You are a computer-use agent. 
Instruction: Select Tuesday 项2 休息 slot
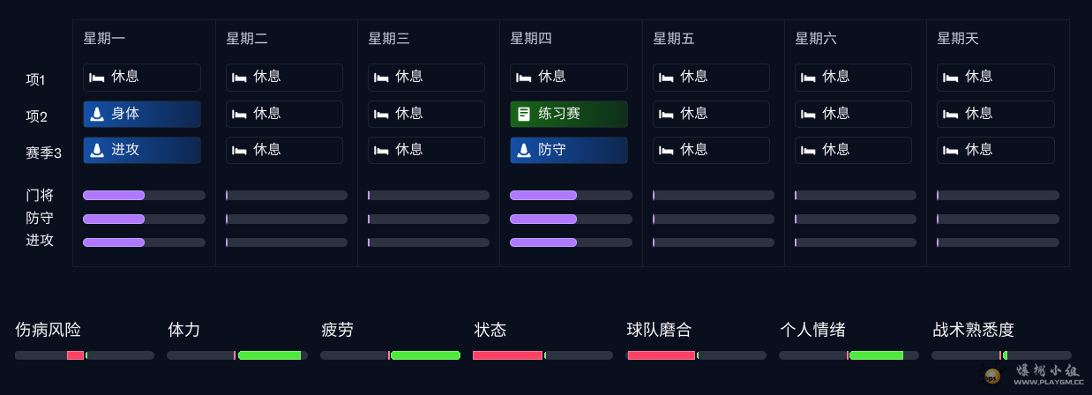[284, 114]
